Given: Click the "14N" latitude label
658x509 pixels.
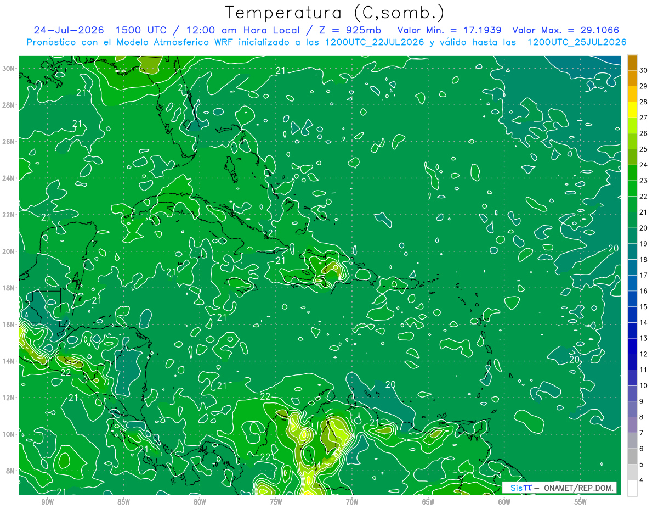Looking at the screenshot, I should pos(8,361).
